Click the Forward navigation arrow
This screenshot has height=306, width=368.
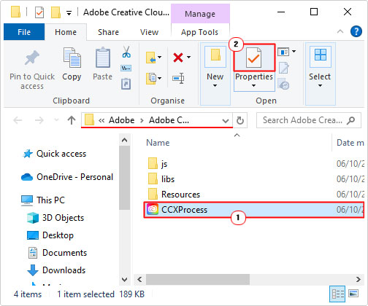[39, 120]
